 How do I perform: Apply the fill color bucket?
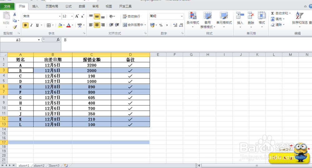[x=60, y=25]
